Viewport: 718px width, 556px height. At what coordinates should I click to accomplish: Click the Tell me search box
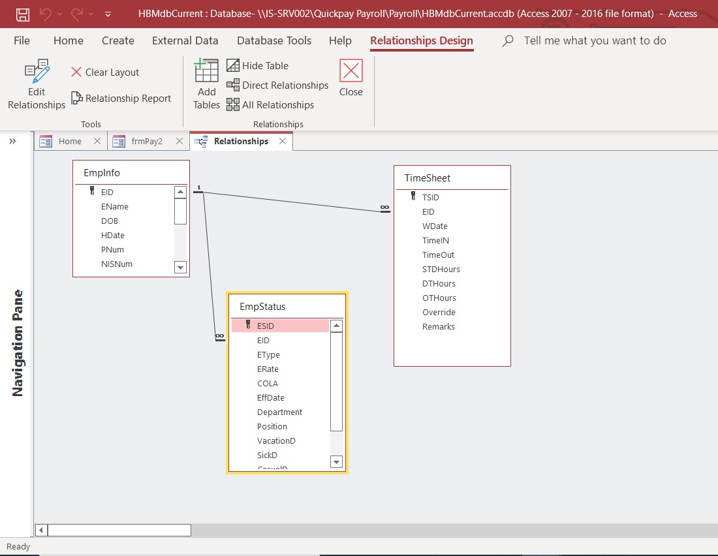(x=595, y=40)
